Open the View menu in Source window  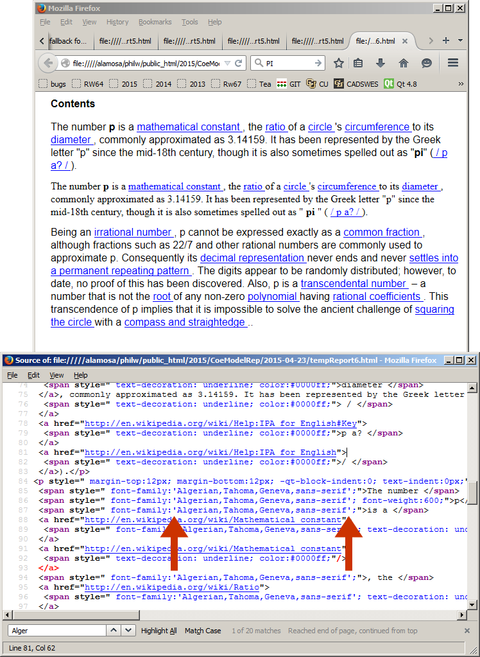(56, 375)
